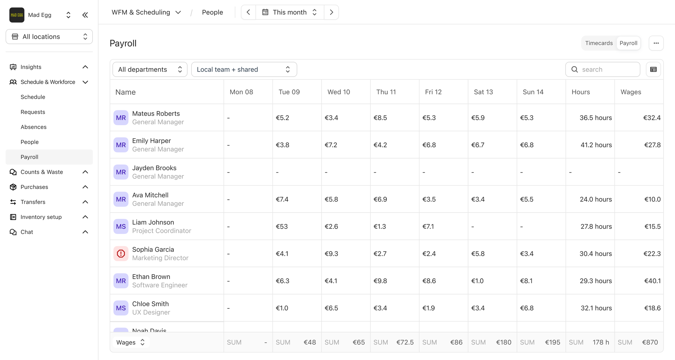Image resolution: width=675 pixels, height=360 pixels.
Task: Click Ethan Brown's MR avatar
Action: 121,281
